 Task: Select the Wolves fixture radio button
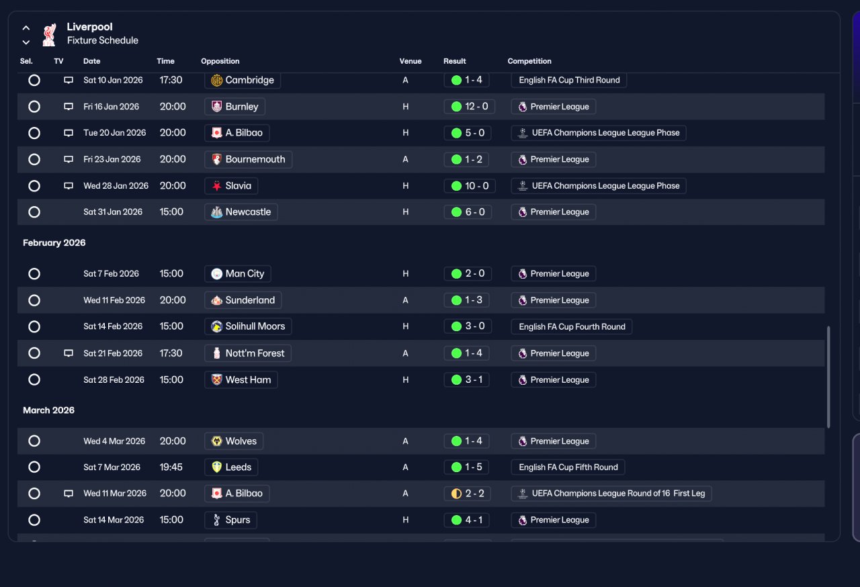tap(34, 441)
